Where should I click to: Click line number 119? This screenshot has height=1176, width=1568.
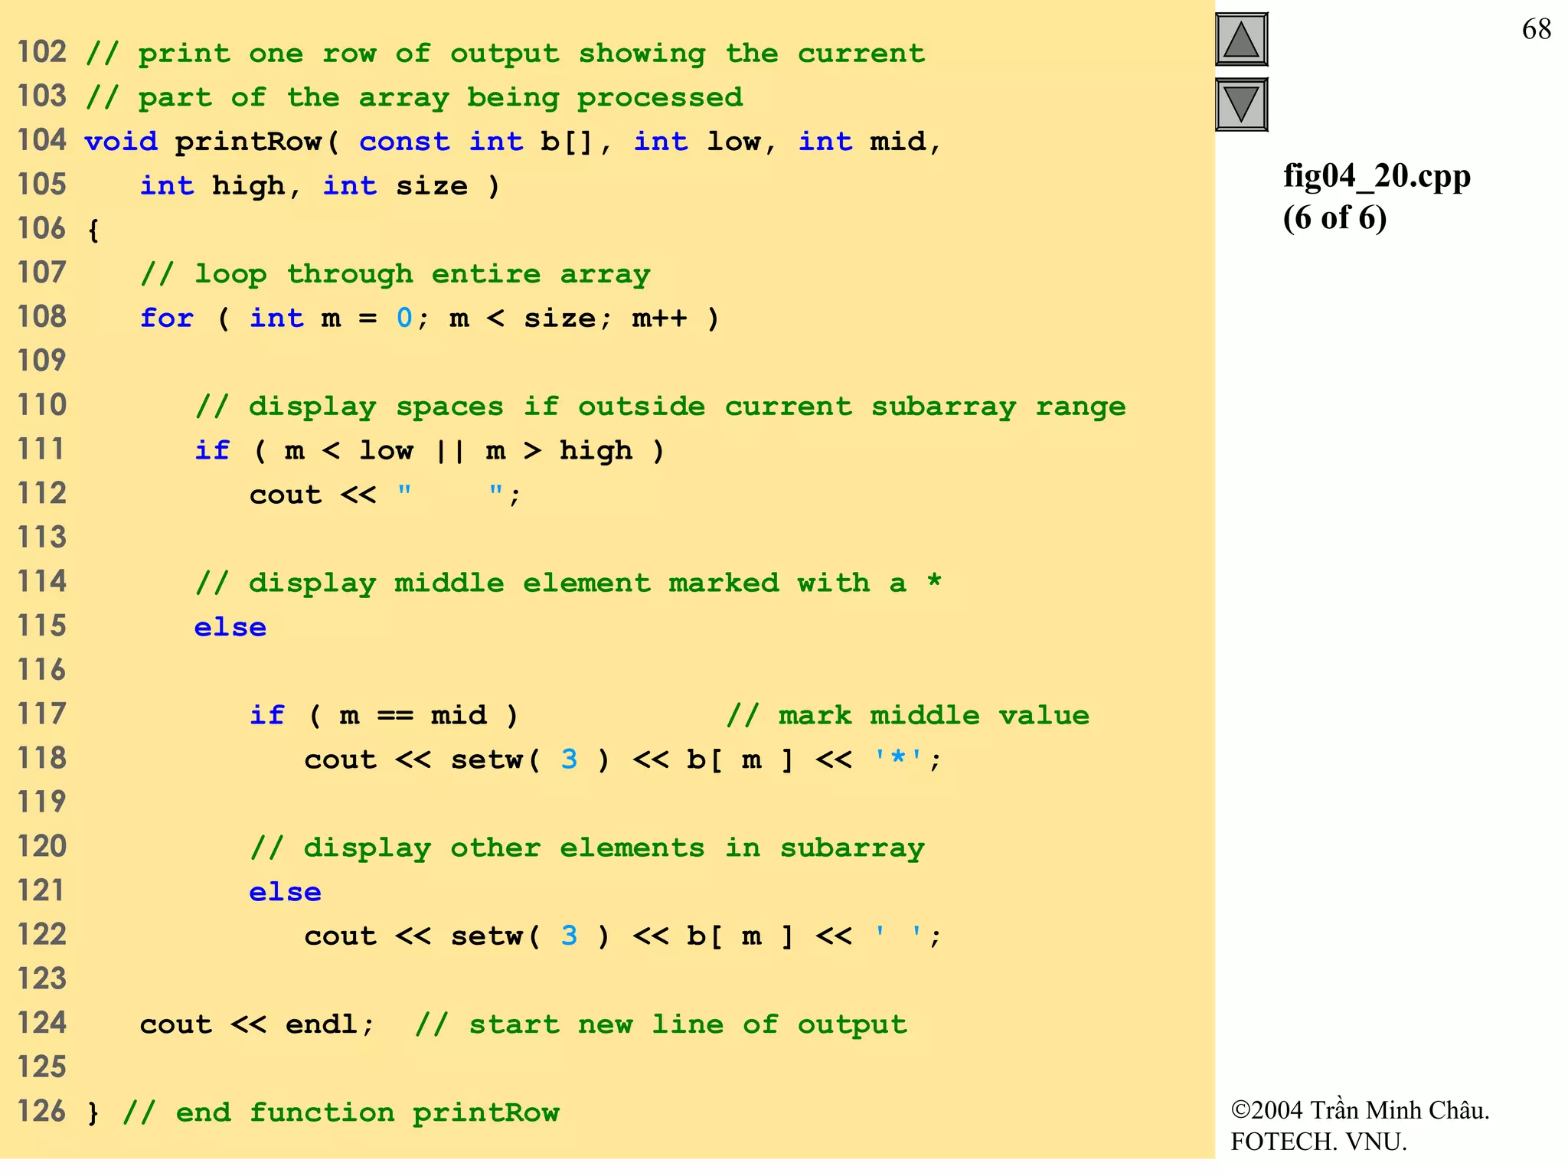click(x=42, y=802)
